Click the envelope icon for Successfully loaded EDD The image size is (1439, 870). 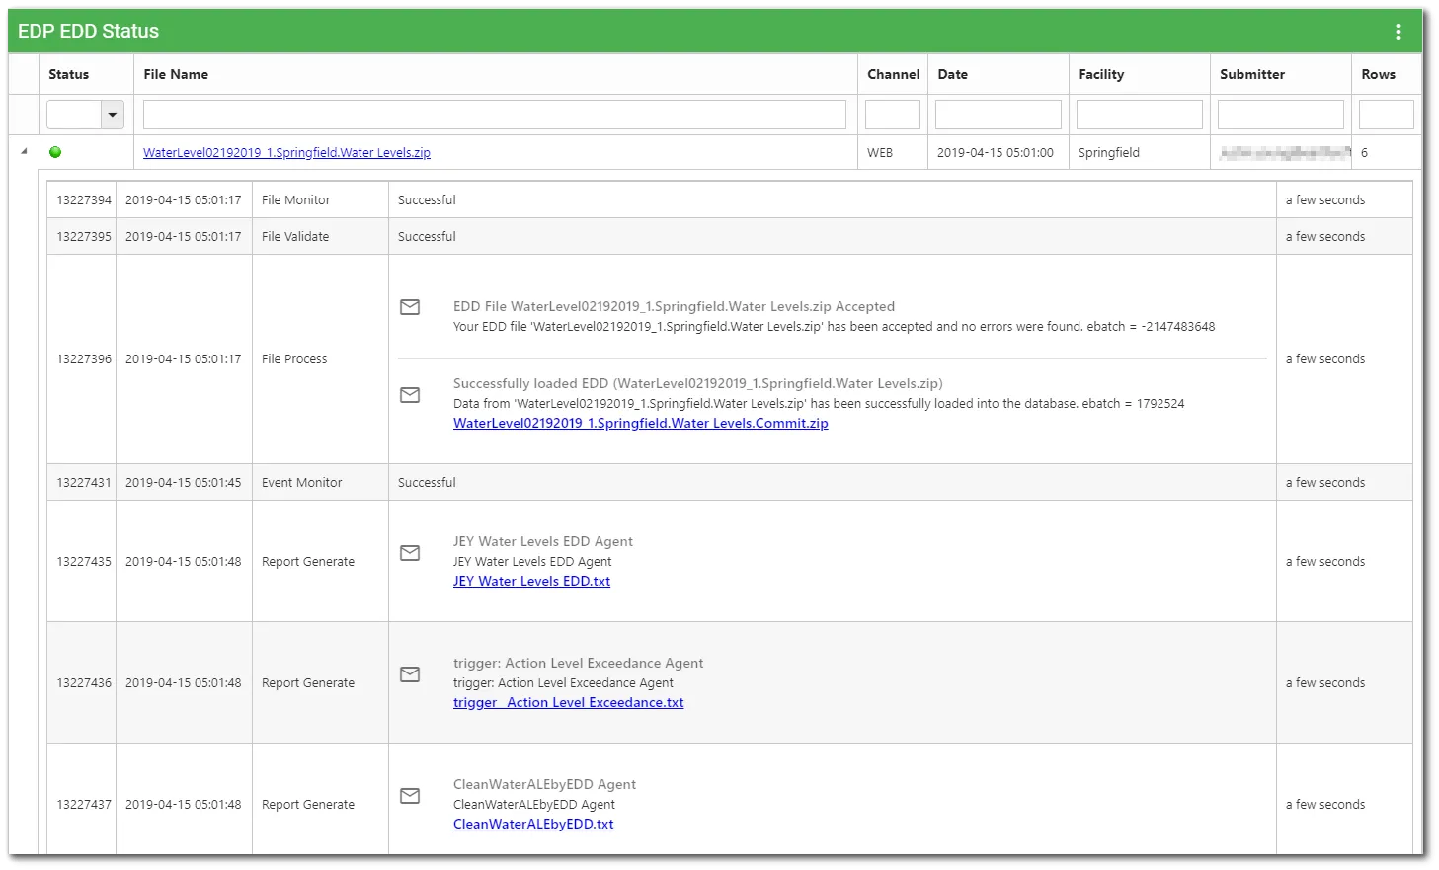tap(410, 395)
